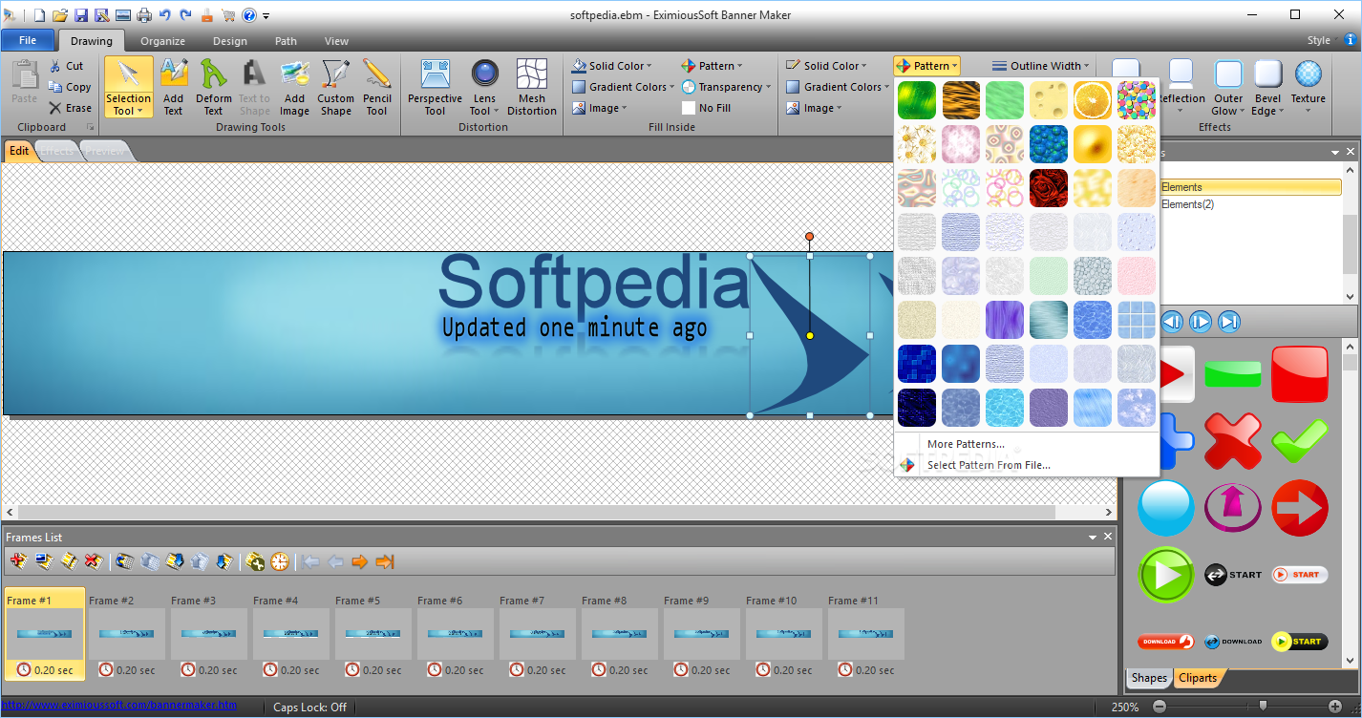Choose the Mesh Distortion tool

532,87
